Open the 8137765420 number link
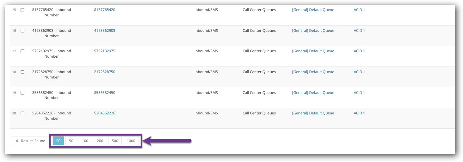 coord(105,10)
